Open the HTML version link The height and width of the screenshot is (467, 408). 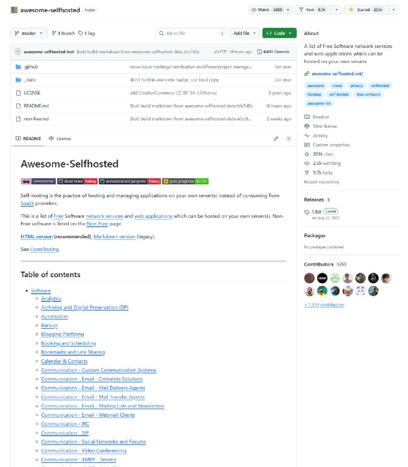pos(37,236)
